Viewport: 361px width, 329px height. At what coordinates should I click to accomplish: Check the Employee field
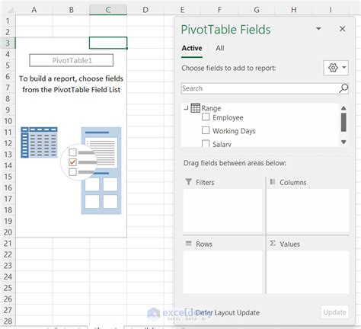[x=206, y=117]
